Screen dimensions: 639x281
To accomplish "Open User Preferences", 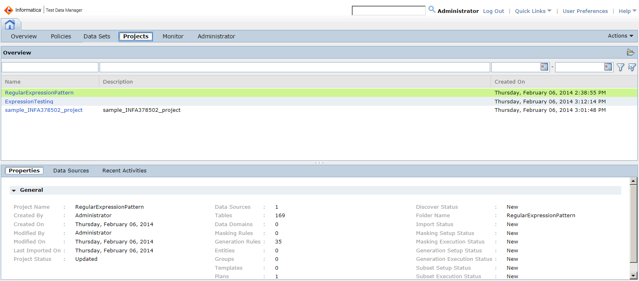I will point(585,11).
